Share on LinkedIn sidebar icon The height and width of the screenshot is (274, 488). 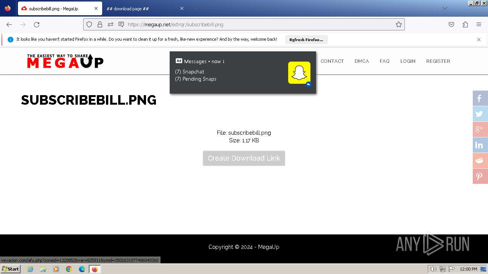tap(480, 145)
